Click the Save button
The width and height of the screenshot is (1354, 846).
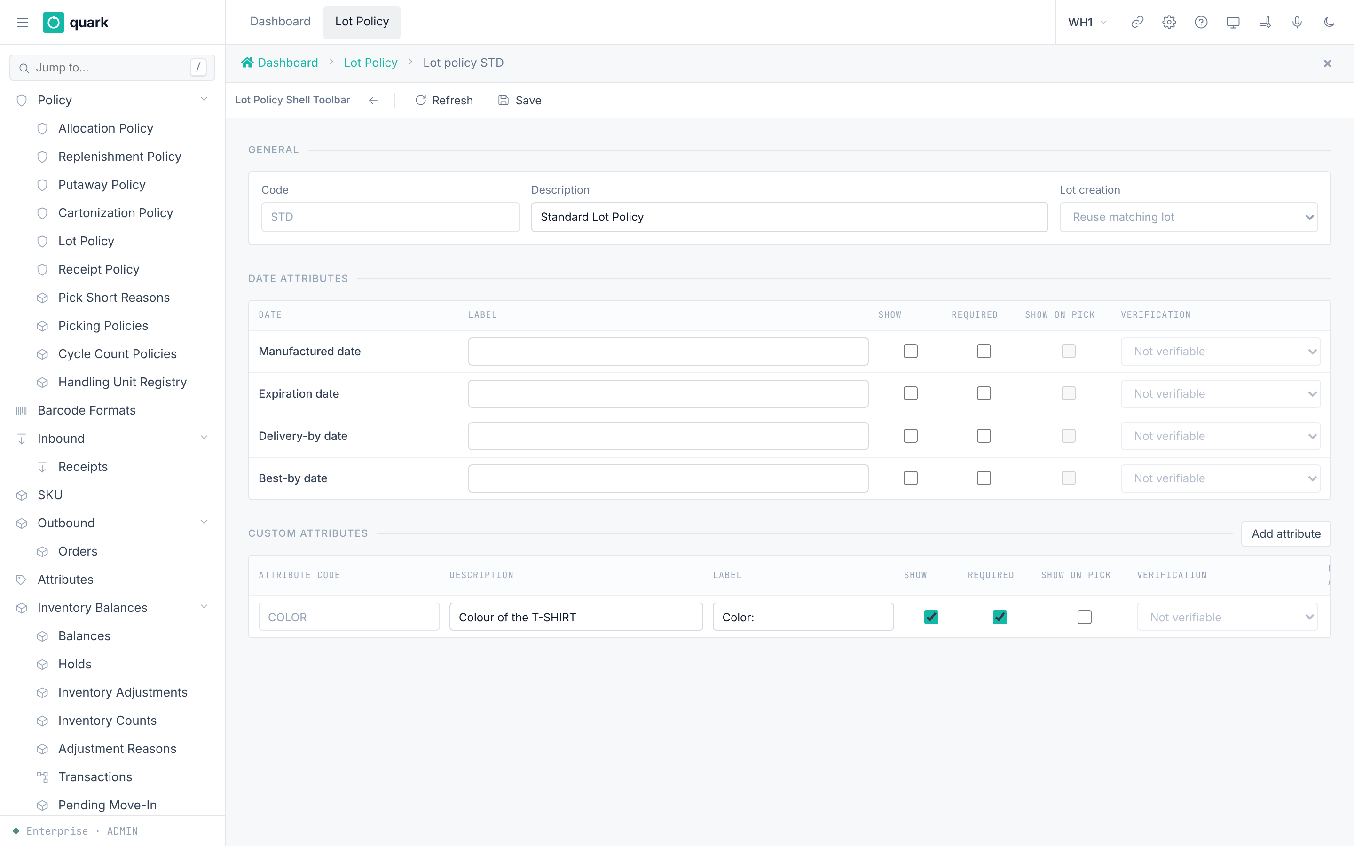tap(520, 100)
